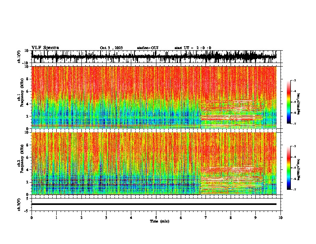Click the ch.1 spectrogram panel
316x244 pixels.
pos(154,97)
